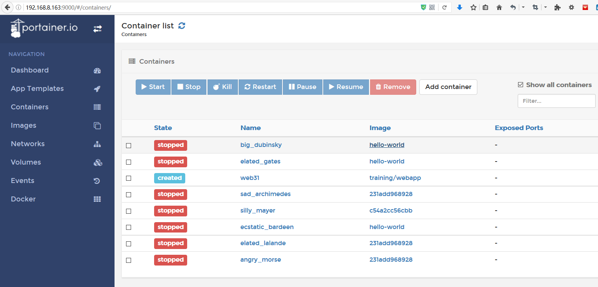Click the Pause button
Screen dimensions: 598x287
(x=302, y=87)
